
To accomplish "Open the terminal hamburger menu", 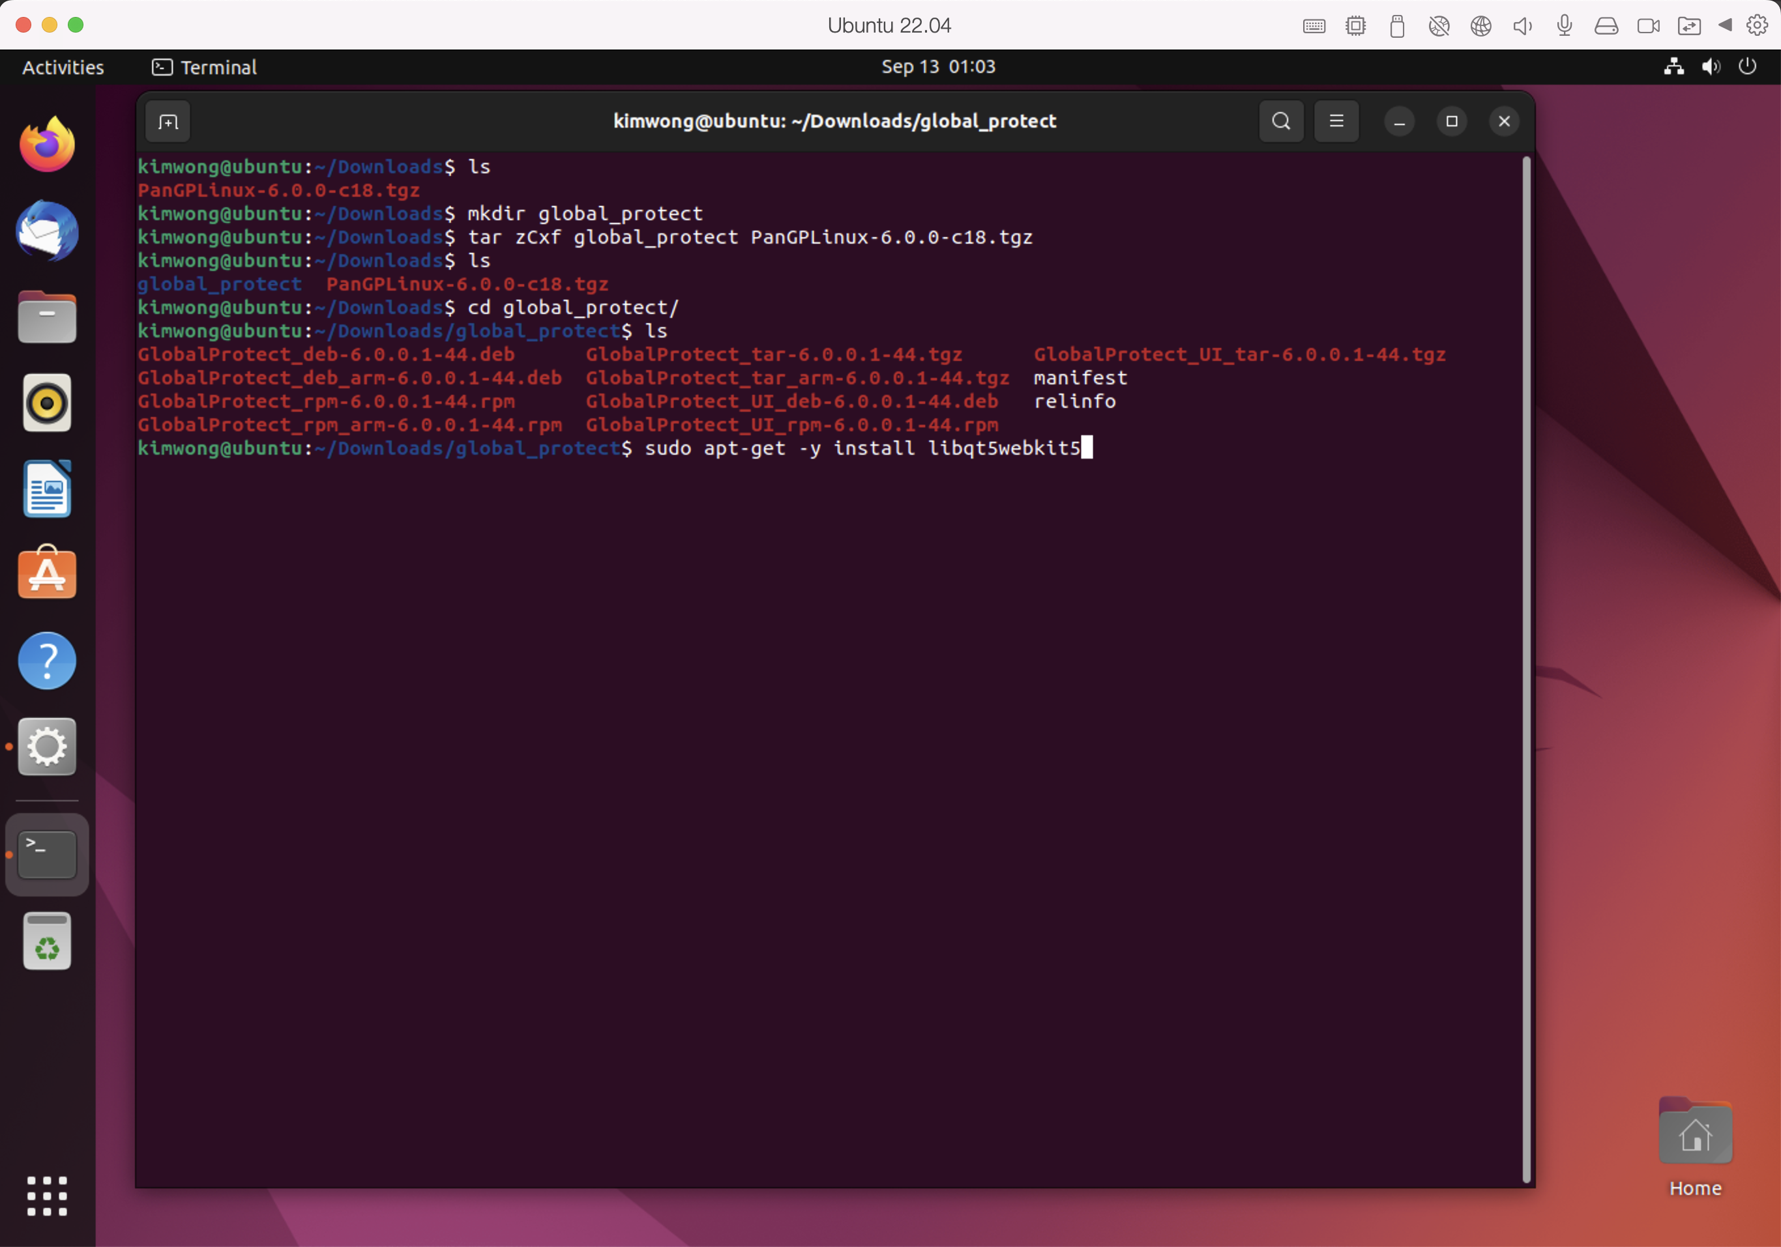I will click(1336, 122).
